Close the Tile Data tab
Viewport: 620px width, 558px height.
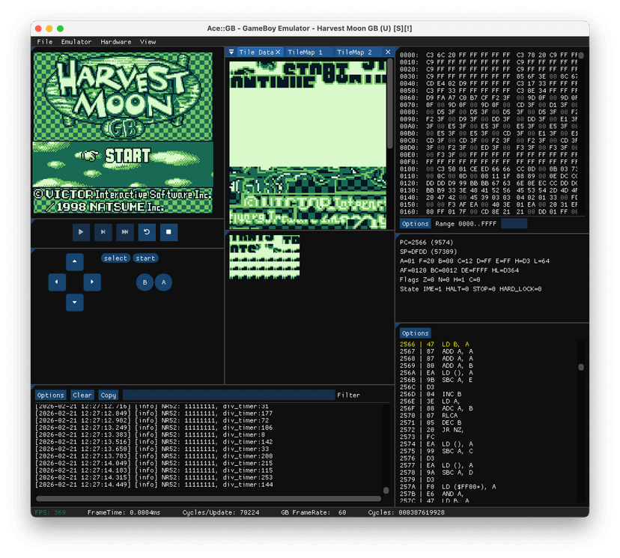[278, 52]
